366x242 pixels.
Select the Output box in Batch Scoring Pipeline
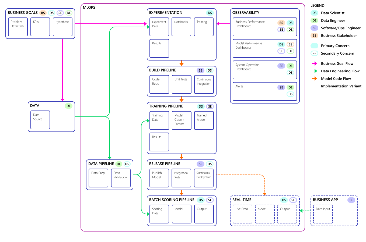coord(204,214)
